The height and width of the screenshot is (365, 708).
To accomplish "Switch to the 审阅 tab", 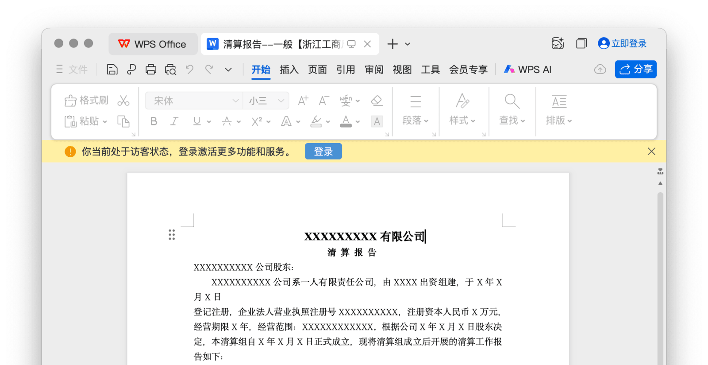I will pos(374,70).
